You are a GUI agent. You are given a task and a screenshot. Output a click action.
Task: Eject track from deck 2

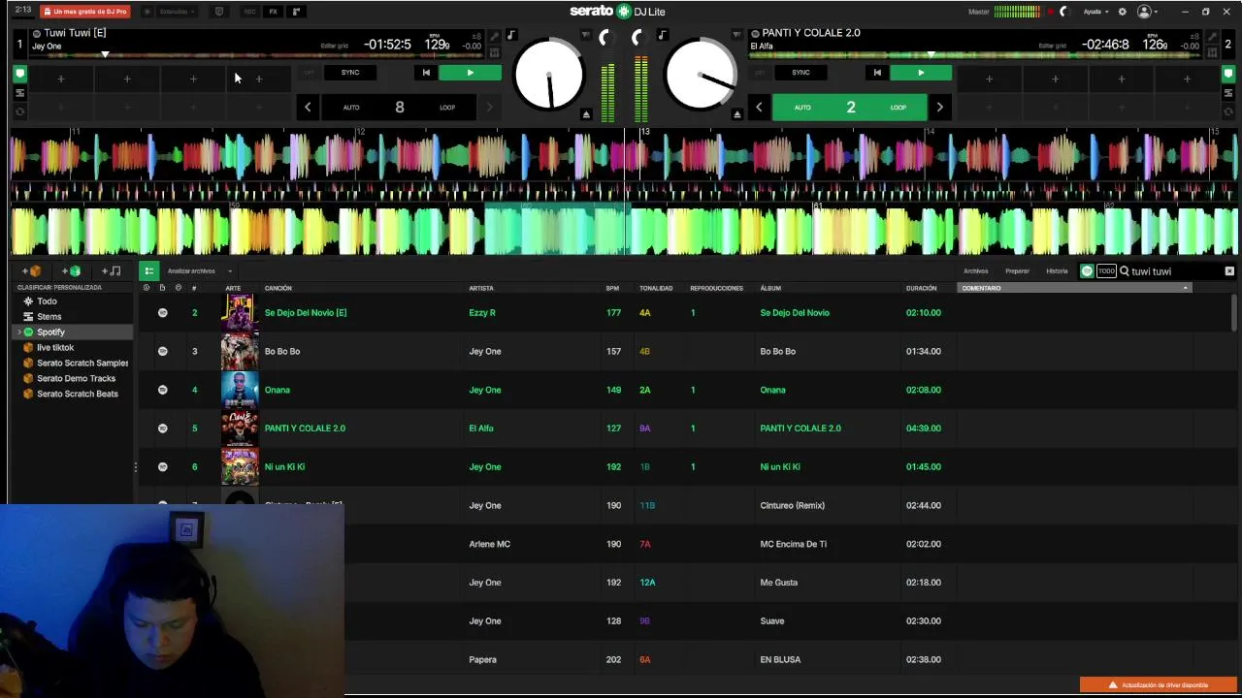737,114
